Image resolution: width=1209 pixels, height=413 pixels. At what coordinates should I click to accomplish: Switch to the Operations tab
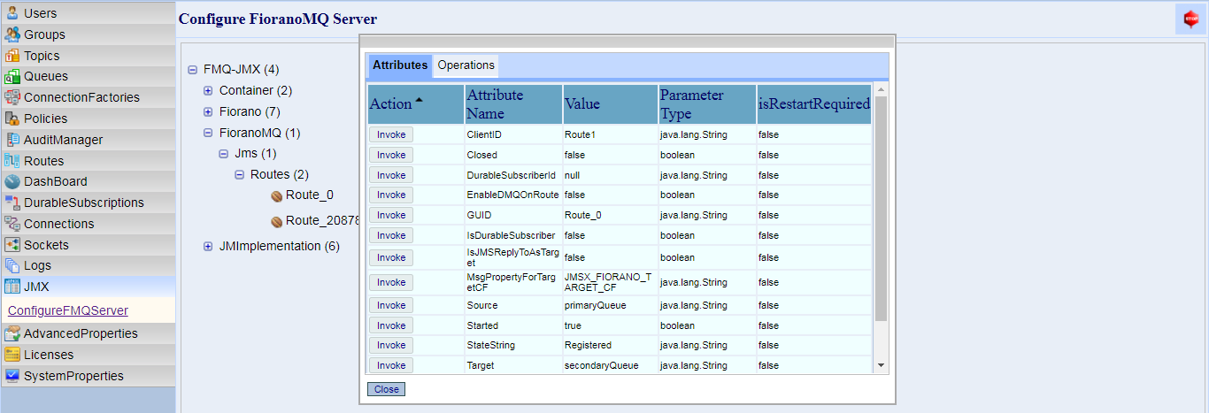coord(466,65)
